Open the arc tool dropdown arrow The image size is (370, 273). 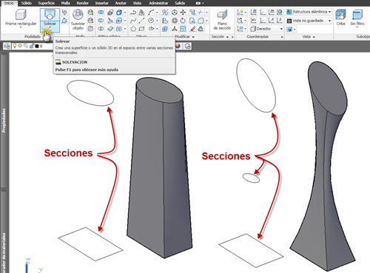pyautogui.click(x=157, y=13)
